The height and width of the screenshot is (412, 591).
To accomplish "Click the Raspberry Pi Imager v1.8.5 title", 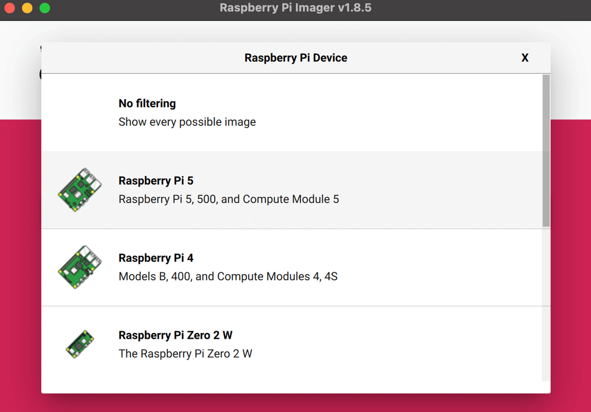I will [x=295, y=8].
